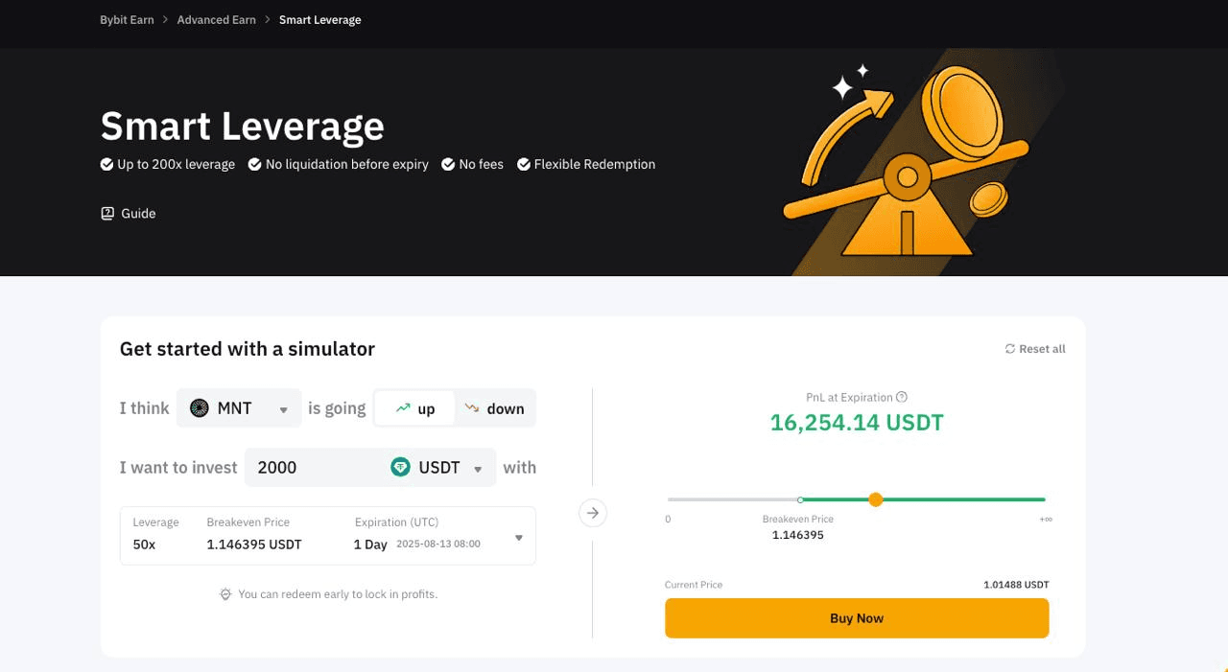Click the Up to 200x leverage checkmark
The image size is (1228, 672).
click(106, 164)
